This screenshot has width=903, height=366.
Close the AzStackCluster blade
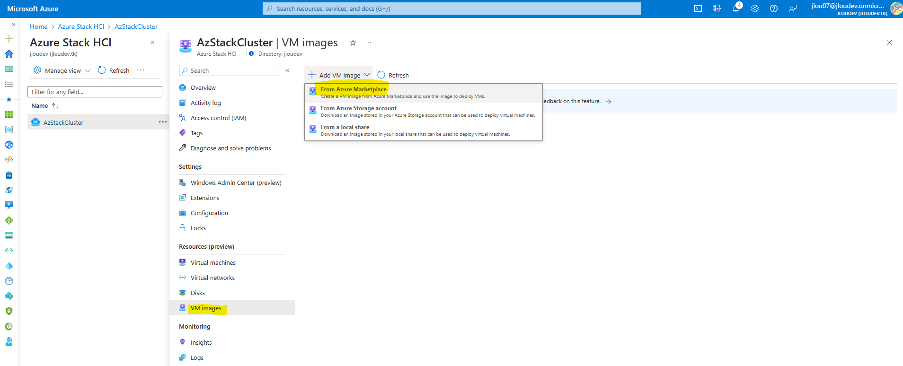tap(889, 43)
